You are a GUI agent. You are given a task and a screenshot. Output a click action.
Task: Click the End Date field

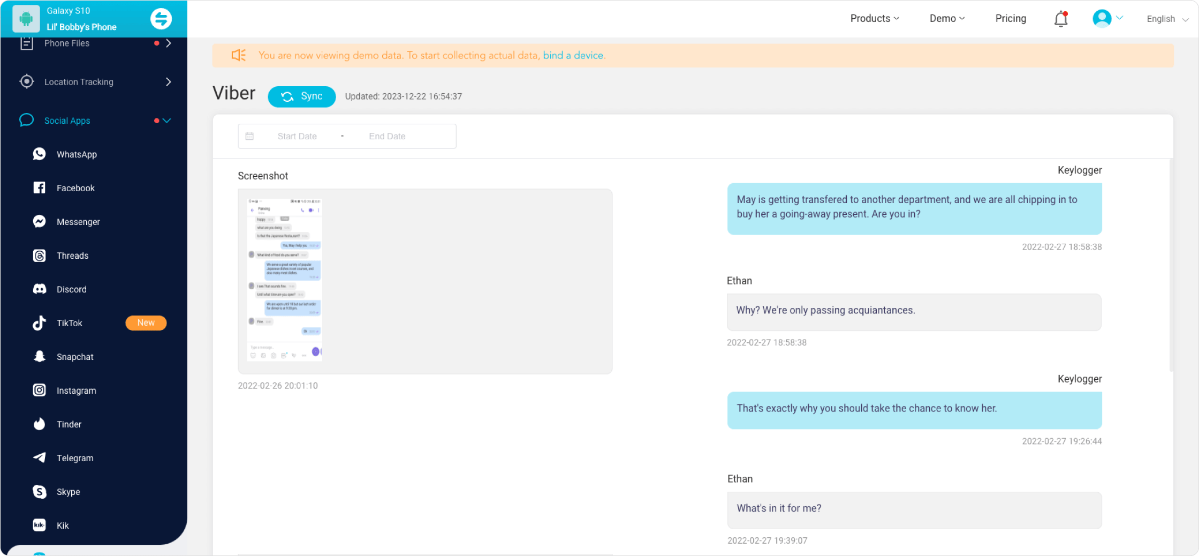387,137
